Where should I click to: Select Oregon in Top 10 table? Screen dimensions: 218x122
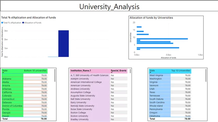[x=170, y=113]
